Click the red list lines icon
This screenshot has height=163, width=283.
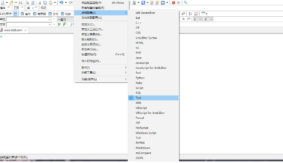[190, 14]
